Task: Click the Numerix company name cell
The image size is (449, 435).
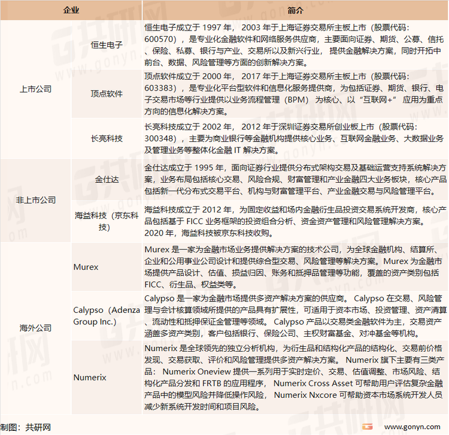Action: coord(107,377)
